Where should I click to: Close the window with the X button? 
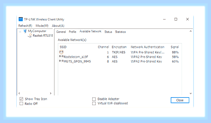188,19
